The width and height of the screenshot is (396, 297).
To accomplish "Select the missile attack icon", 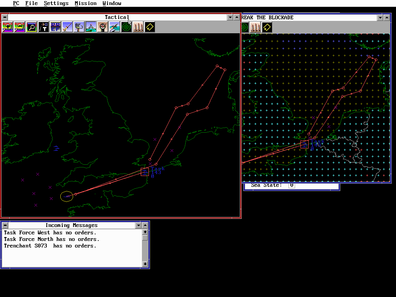I will (x=67, y=27).
